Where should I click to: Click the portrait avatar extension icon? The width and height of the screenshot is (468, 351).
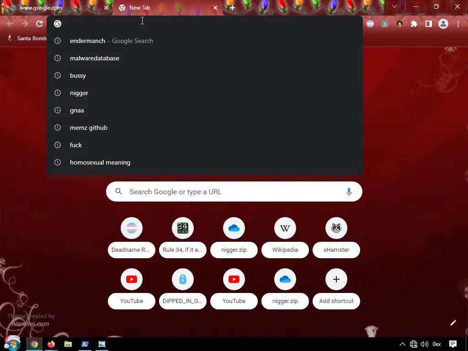click(399, 24)
